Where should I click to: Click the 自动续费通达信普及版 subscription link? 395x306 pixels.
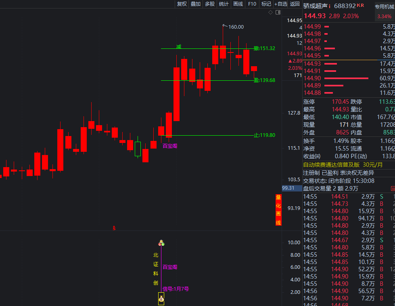click(331, 165)
